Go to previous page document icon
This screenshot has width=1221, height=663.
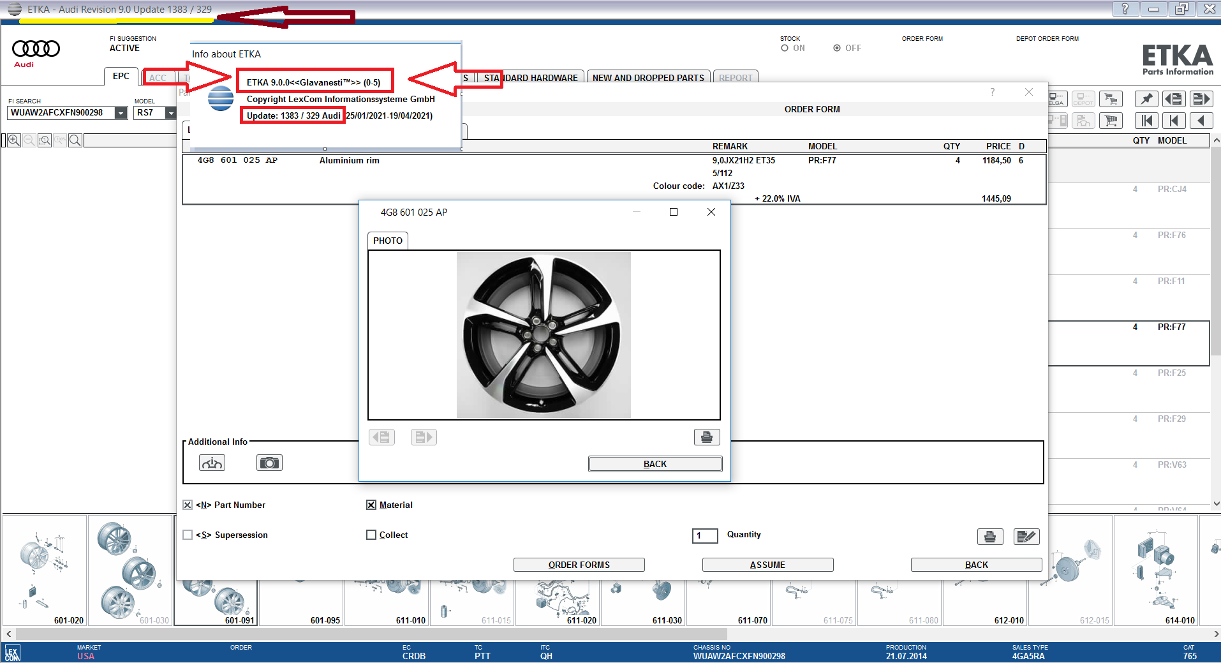tap(1174, 99)
